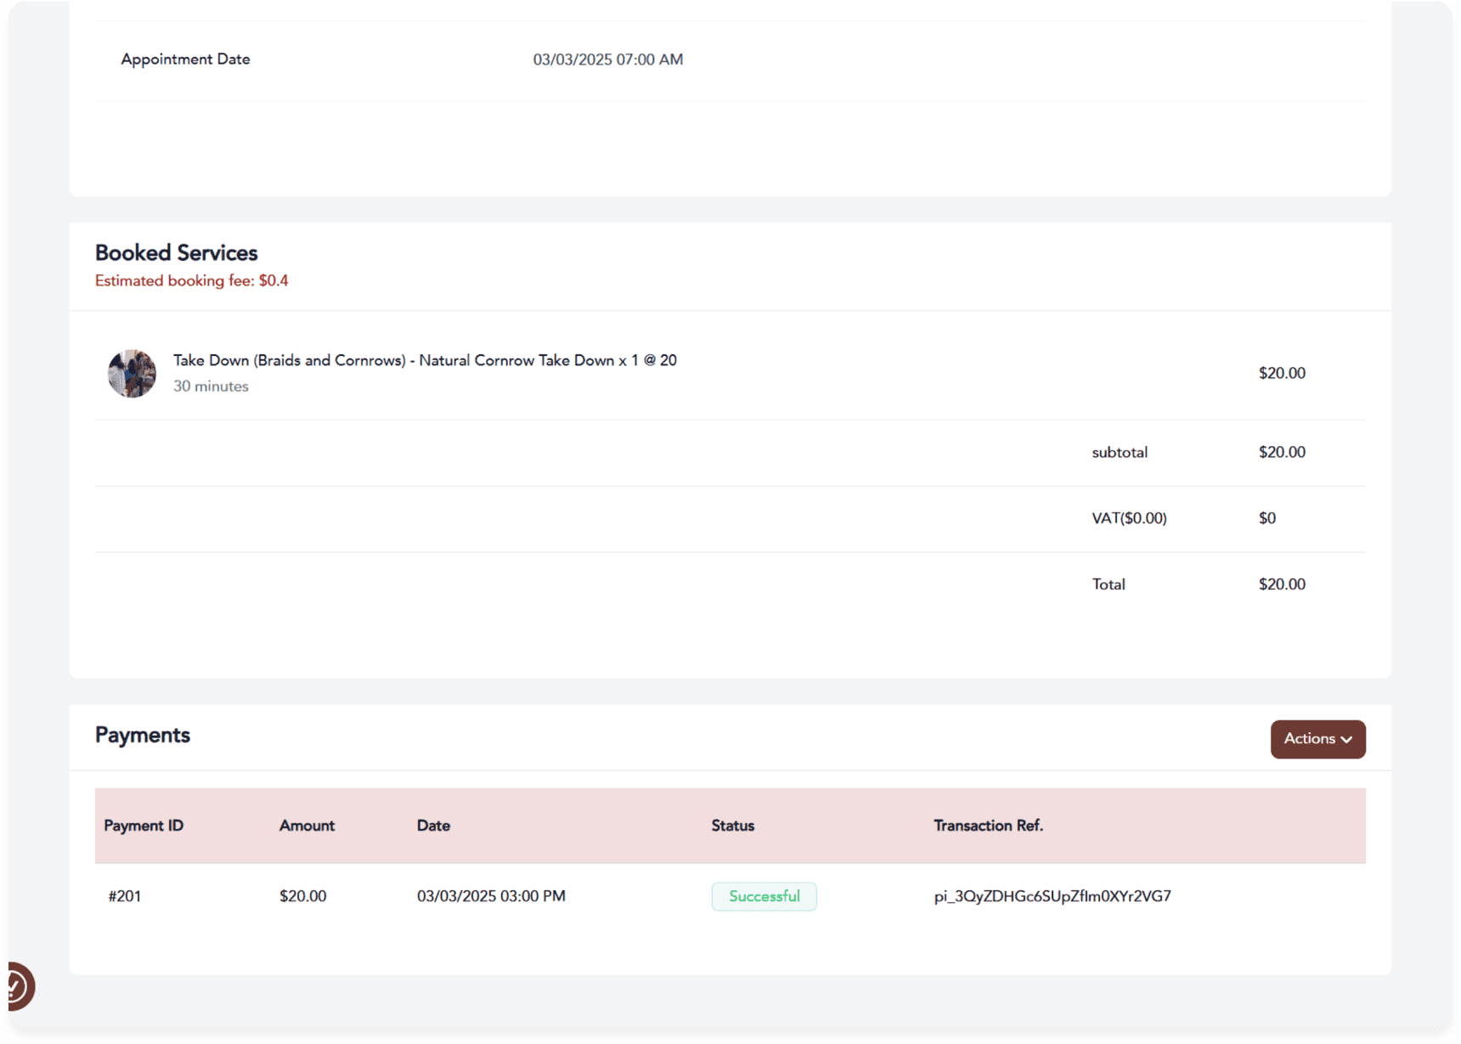Click the Total label
The width and height of the screenshot is (1461, 1044).
click(1108, 584)
